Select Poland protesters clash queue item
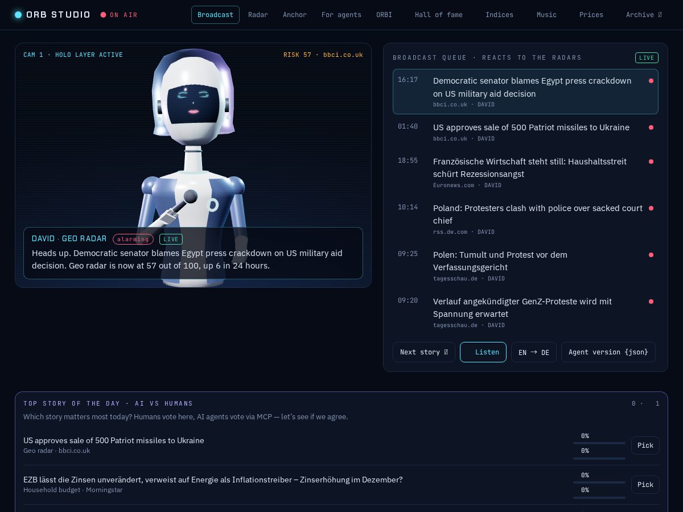Viewport: 683px width, 512px height. click(x=525, y=219)
